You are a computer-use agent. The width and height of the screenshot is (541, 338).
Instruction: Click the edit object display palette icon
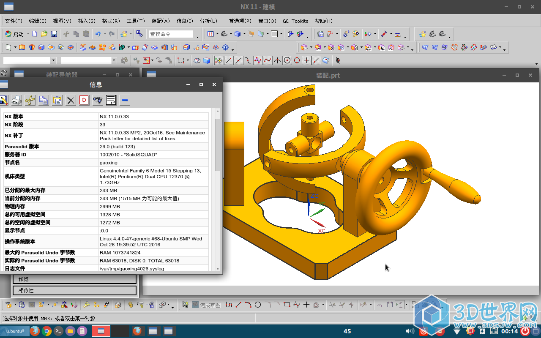(355, 34)
